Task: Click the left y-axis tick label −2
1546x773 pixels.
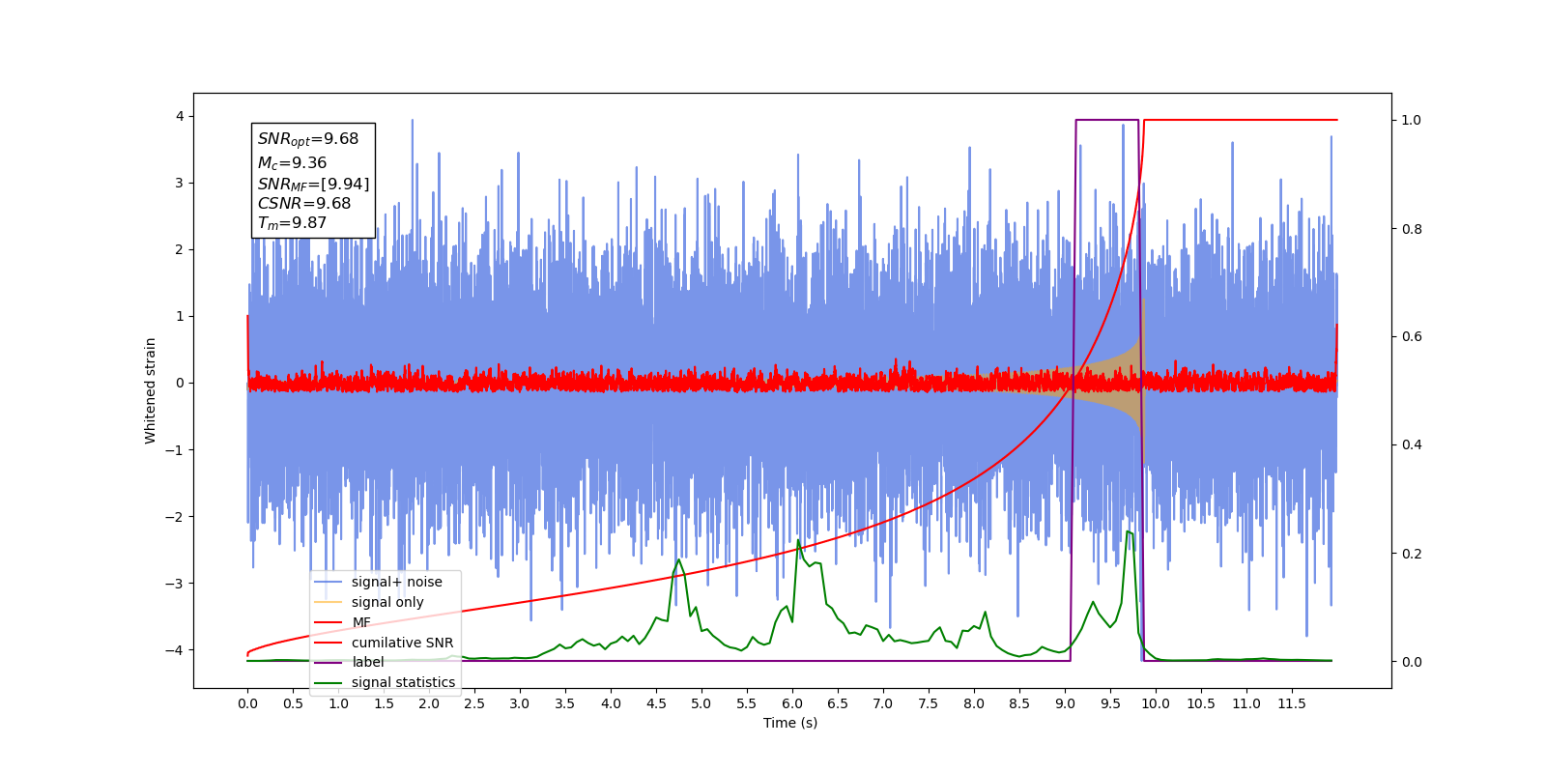Action: pos(174,517)
